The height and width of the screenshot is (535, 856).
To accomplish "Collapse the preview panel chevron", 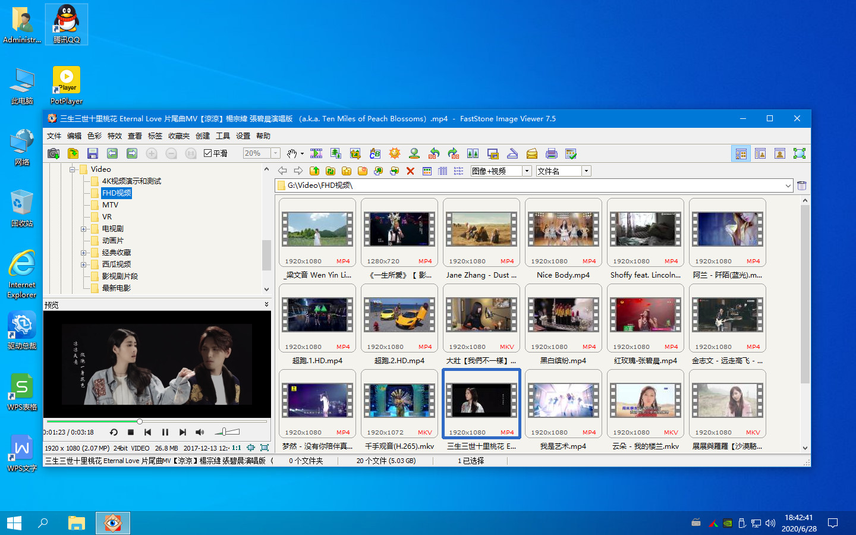I will click(x=266, y=304).
